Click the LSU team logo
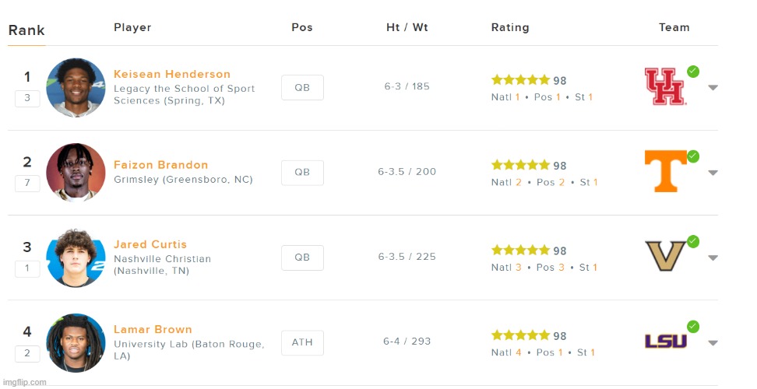Image resolution: width=757 pixels, height=389 pixels. (x=666, y=341)
